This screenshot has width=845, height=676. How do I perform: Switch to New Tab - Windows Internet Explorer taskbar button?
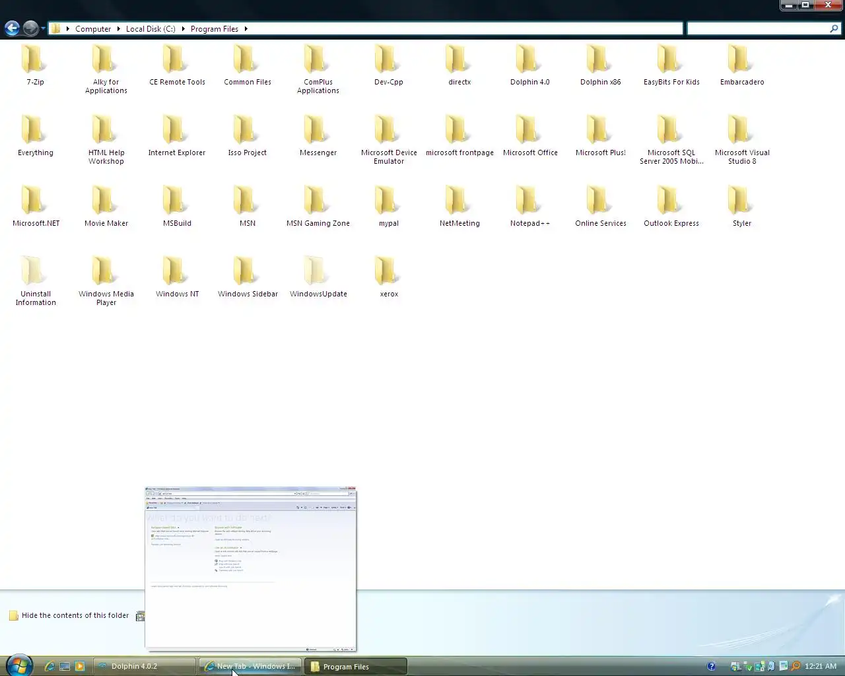click(x=250, y=666)
